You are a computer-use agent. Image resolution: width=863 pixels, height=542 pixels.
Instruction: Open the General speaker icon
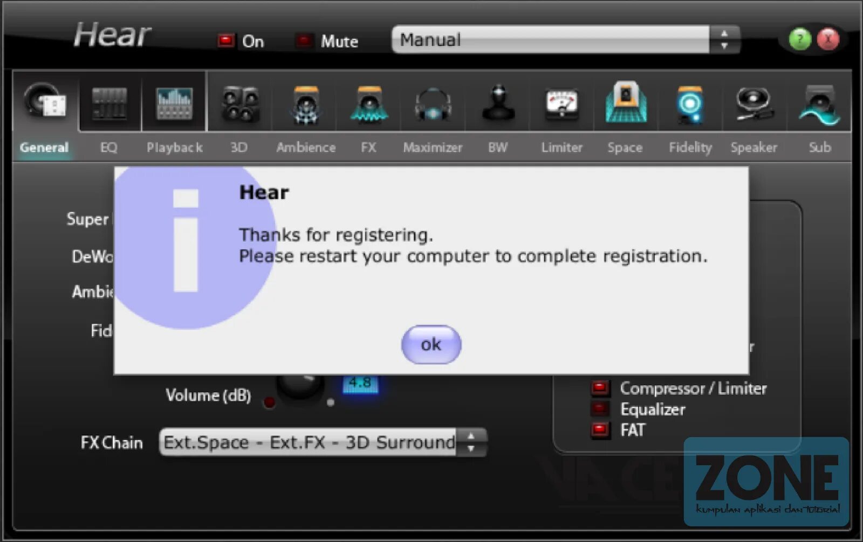45,101
